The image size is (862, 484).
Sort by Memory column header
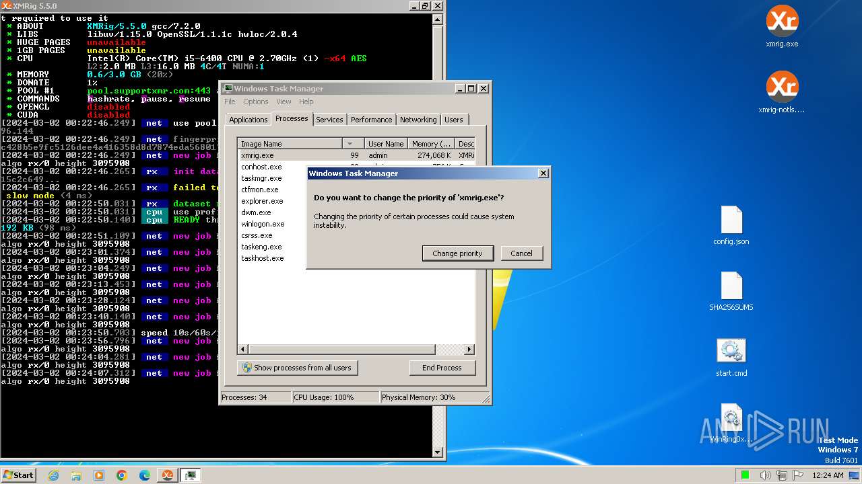431,144
